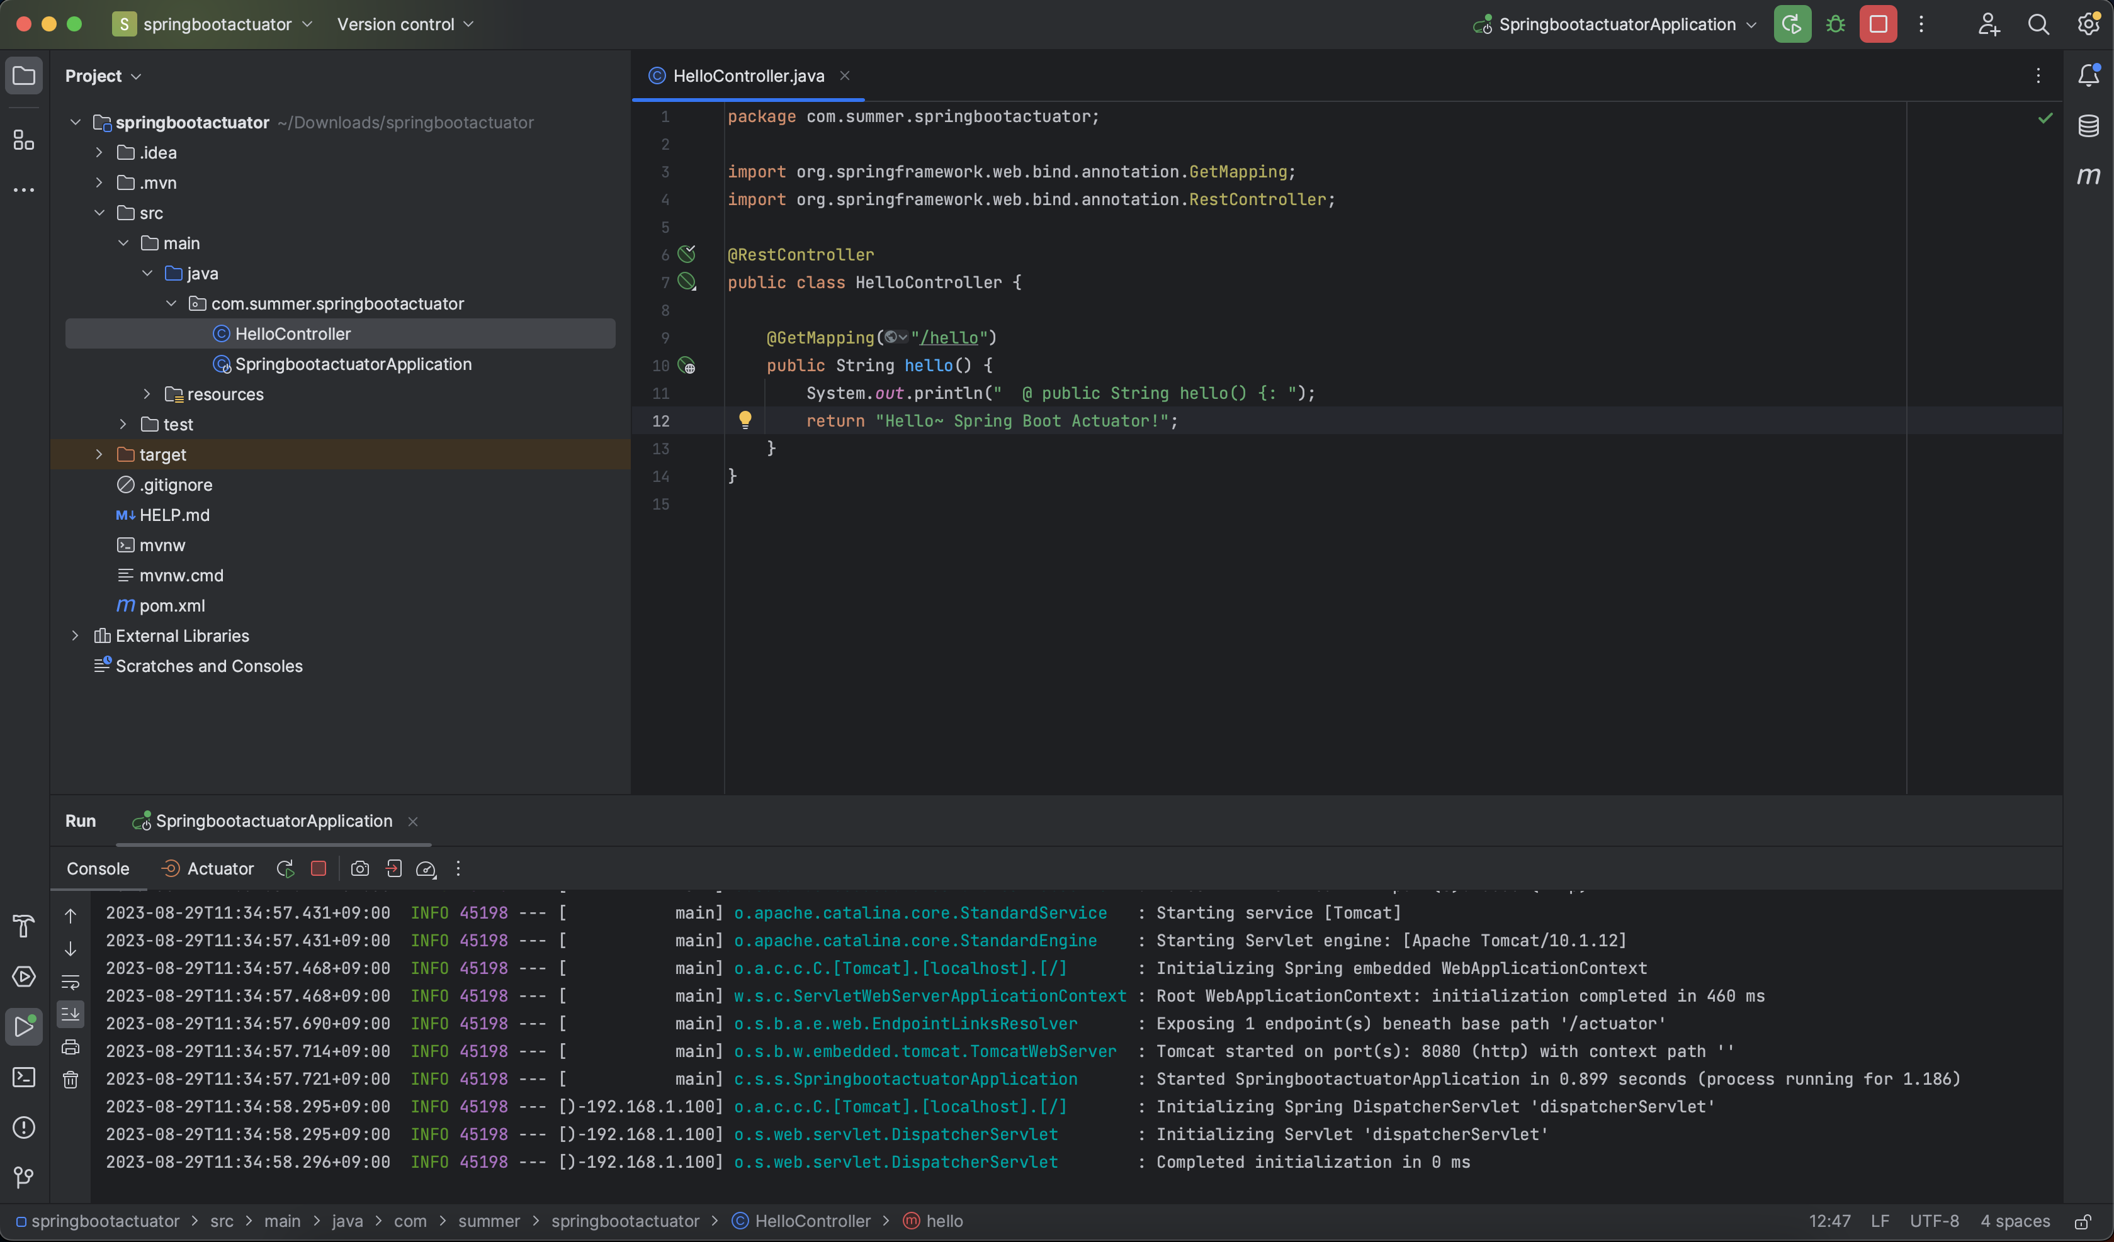
Task: Switch to the Console tab
Action: (x=98, y=869)
